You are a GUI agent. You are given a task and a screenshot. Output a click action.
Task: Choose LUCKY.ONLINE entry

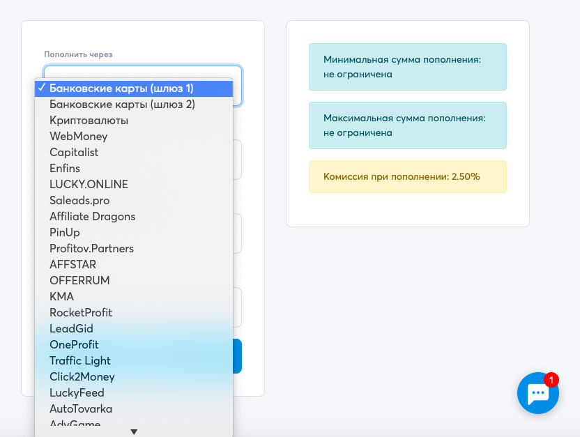click(x=134, y=185)
